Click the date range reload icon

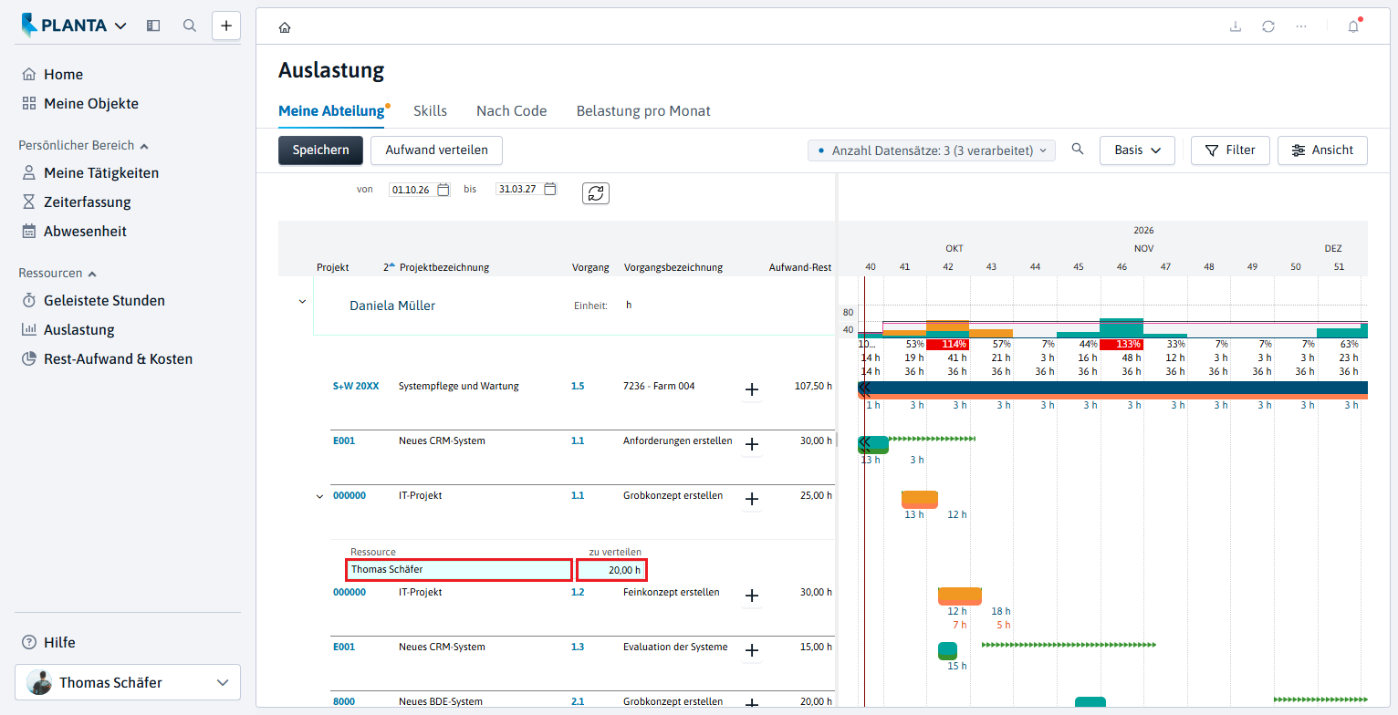click(x=596, y=193)
